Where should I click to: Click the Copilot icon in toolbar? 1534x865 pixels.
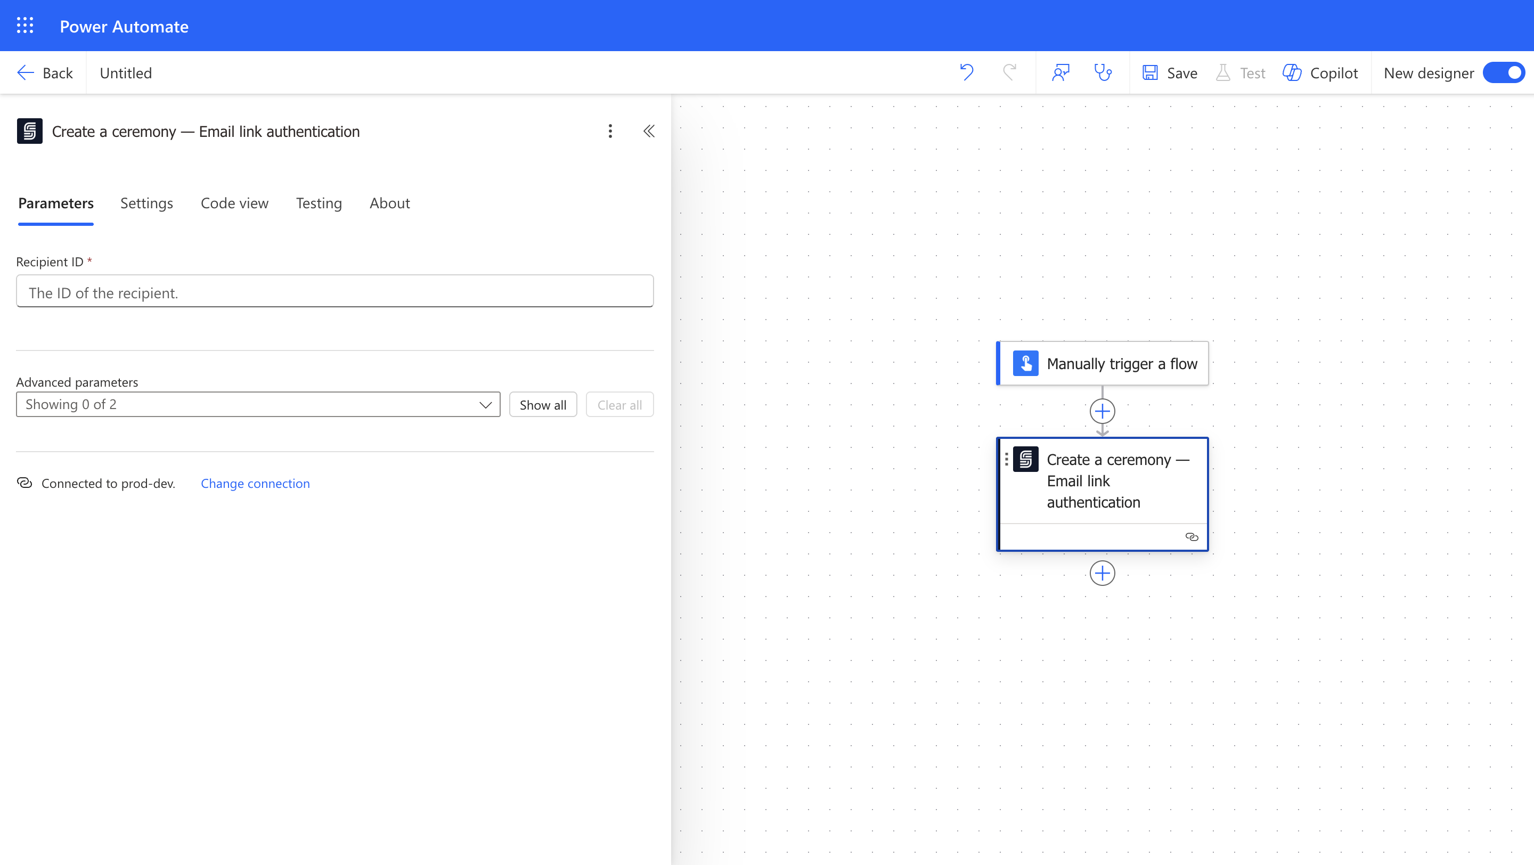point(1292,72)
